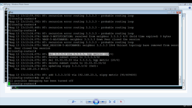The height and width of the screenshot is (108, 192).
Task: Minimize the R2 terminal window
Action: click(169, 13)
